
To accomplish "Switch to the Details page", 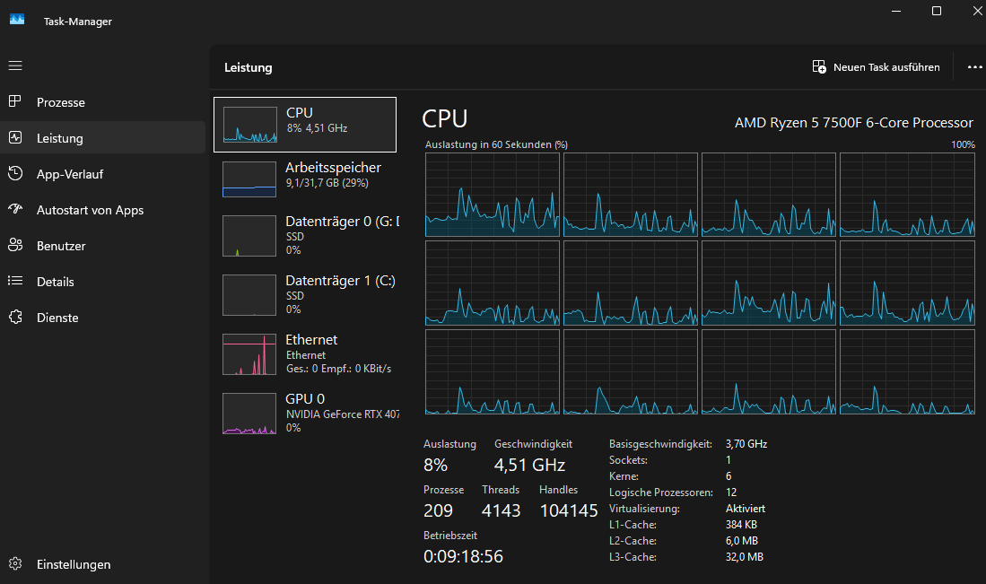I will (x=102, y=281).
